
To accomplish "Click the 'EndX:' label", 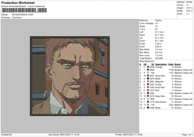I will click(x=142, y=44).
